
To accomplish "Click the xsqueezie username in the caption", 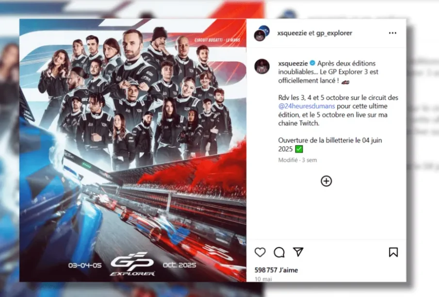I will pos(293,63).
